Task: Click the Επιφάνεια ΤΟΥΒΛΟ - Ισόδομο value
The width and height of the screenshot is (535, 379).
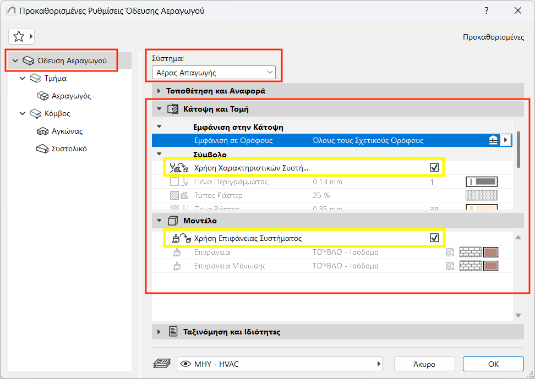Action: coord(345,252)
